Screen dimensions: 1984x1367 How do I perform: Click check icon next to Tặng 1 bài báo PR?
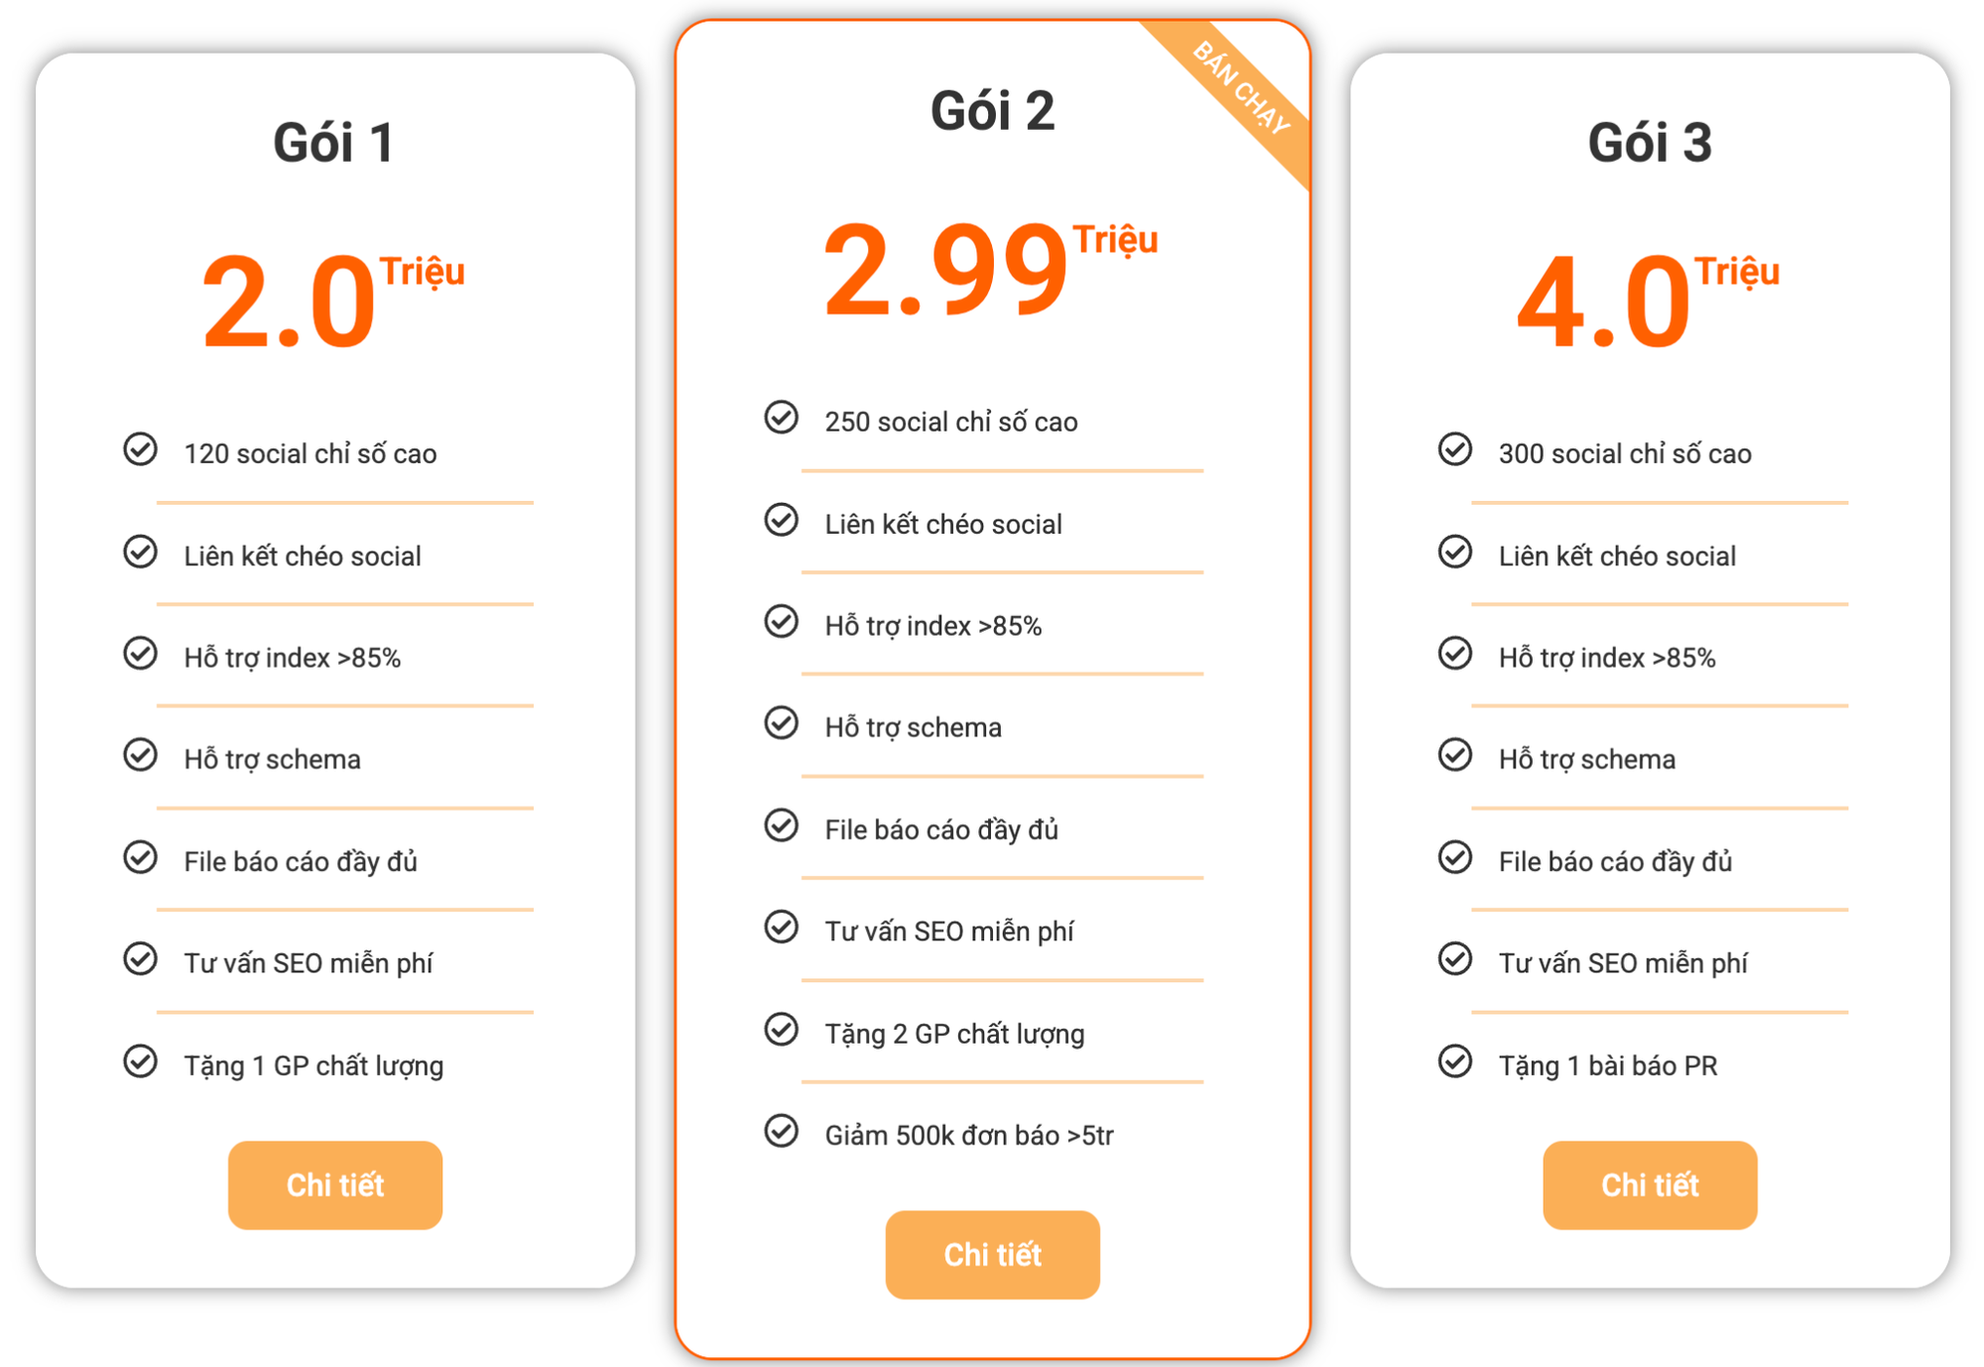click(1455, 1061)
